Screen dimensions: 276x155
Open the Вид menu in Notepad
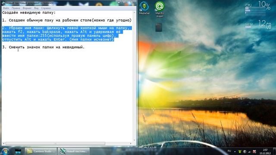(x=36, y=8)
